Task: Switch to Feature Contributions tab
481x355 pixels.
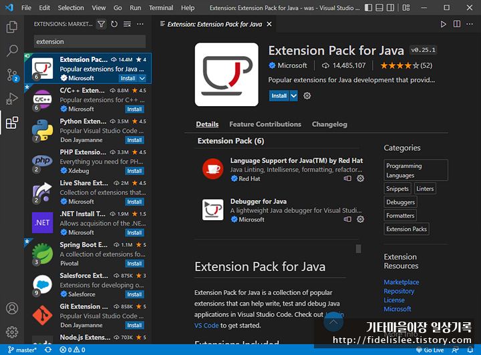Action: coord(265,124)
